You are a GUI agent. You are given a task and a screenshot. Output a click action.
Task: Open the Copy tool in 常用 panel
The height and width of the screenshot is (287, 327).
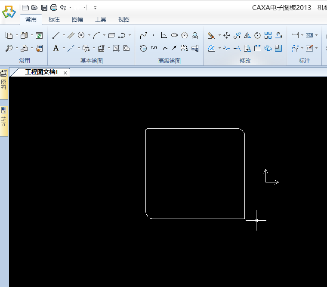coord(9,35)
